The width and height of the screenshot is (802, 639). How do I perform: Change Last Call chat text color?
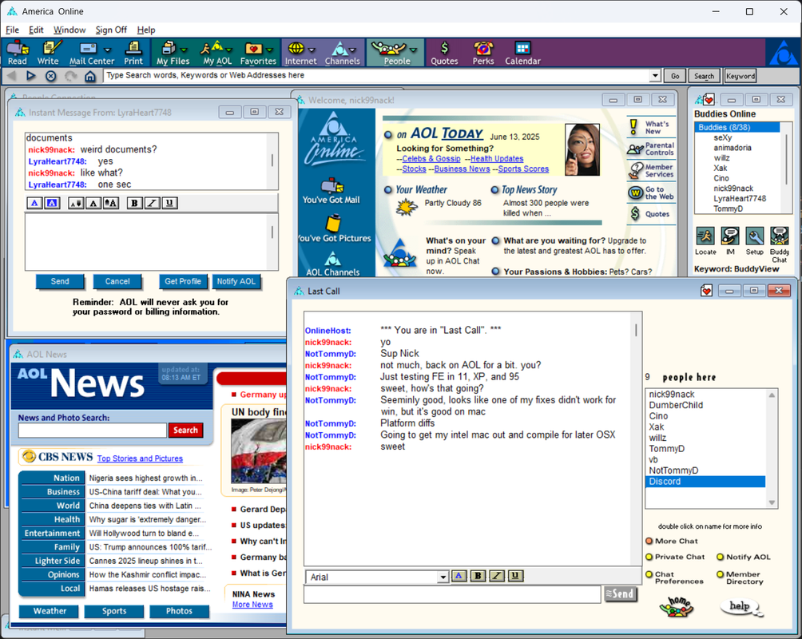(459, 576)
